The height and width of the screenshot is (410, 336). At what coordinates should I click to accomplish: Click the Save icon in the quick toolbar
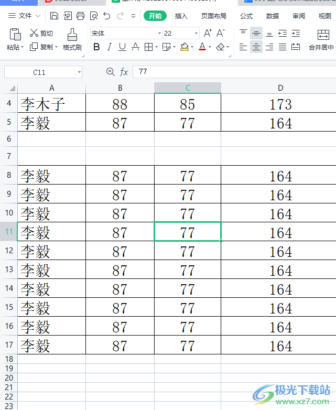pyautogui.click(x=54, y=16)
